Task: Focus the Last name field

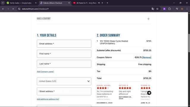Action: (64, 64)
